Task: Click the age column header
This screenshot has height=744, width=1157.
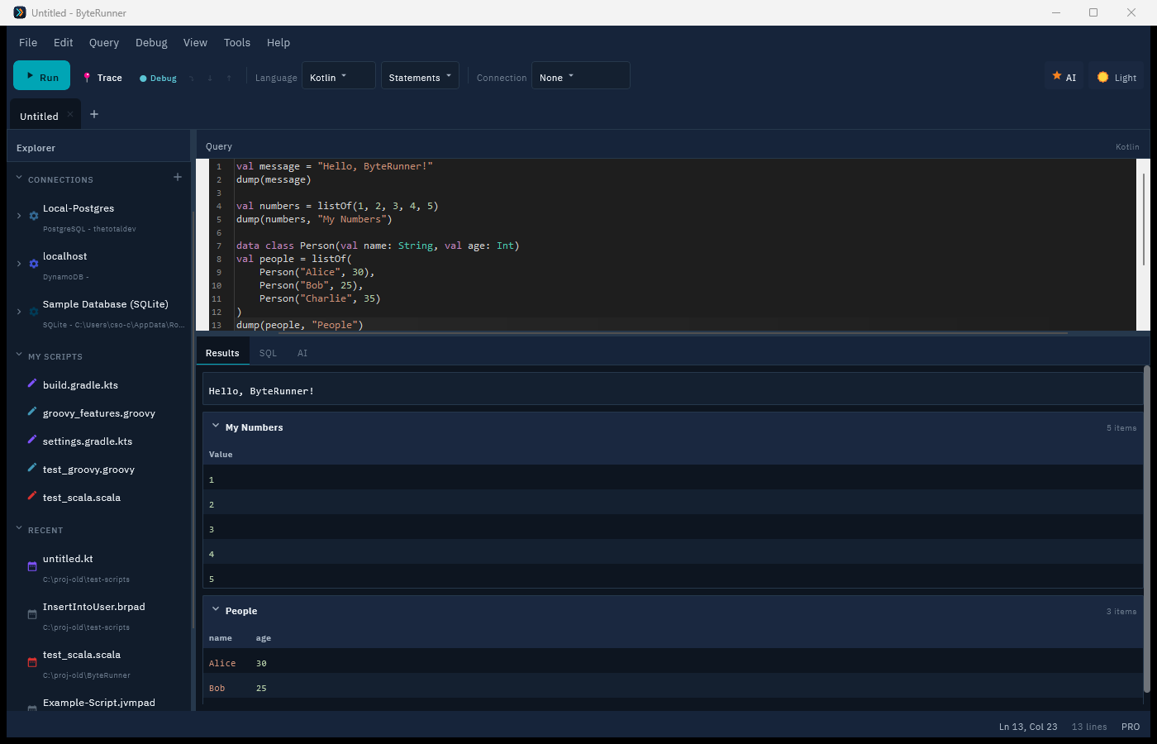Action: click(x=264, y=638)
